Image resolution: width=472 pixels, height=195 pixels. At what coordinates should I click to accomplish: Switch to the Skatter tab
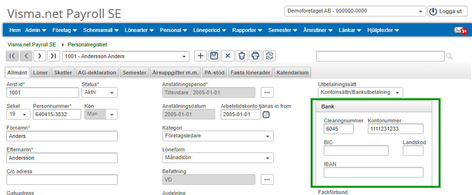(63, 73)
